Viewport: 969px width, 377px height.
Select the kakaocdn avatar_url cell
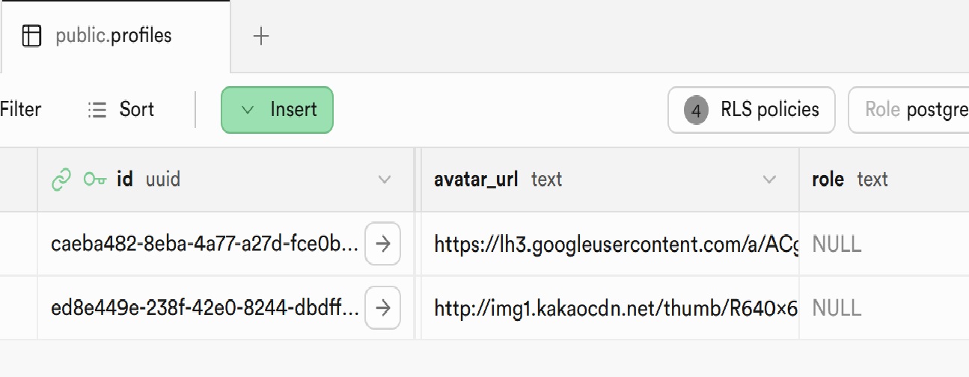(x=610, y=307)
